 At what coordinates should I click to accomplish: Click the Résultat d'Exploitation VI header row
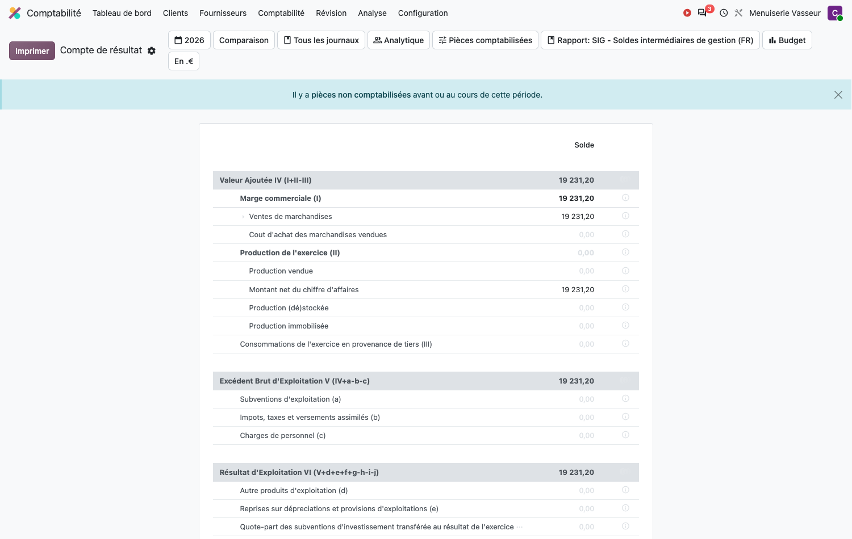pyautogui.click(x=426, y=472)
